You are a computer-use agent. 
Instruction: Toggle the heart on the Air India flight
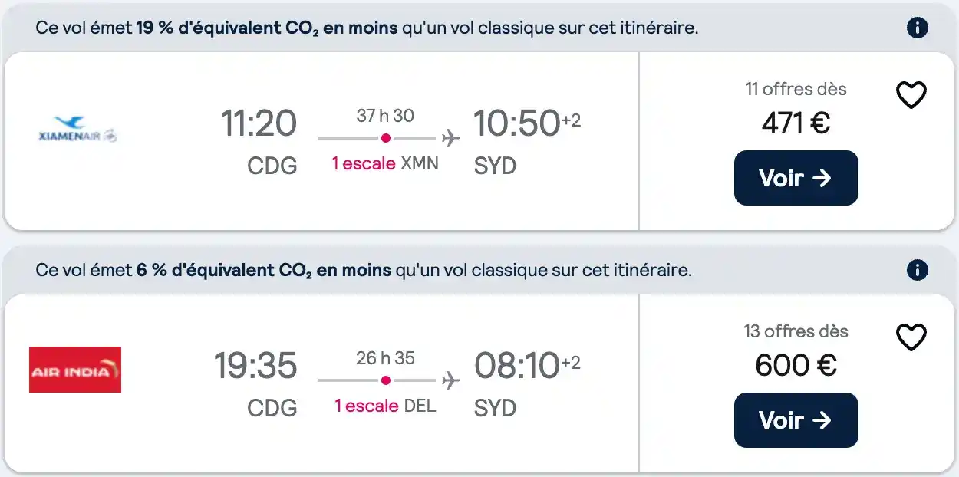point(911,337)
